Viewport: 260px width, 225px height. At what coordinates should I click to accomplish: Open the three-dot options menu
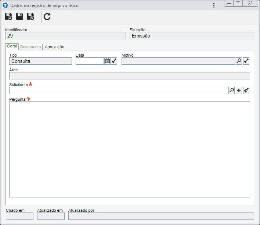tap(214, 5)
